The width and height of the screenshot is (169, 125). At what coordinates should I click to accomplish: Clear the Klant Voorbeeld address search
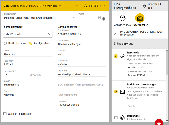click(49, 34)
